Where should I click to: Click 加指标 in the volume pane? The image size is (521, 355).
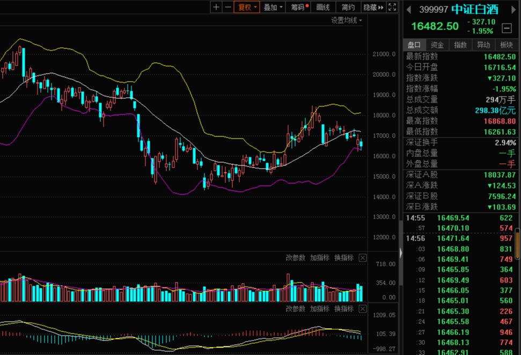click(x=320, y=258)
